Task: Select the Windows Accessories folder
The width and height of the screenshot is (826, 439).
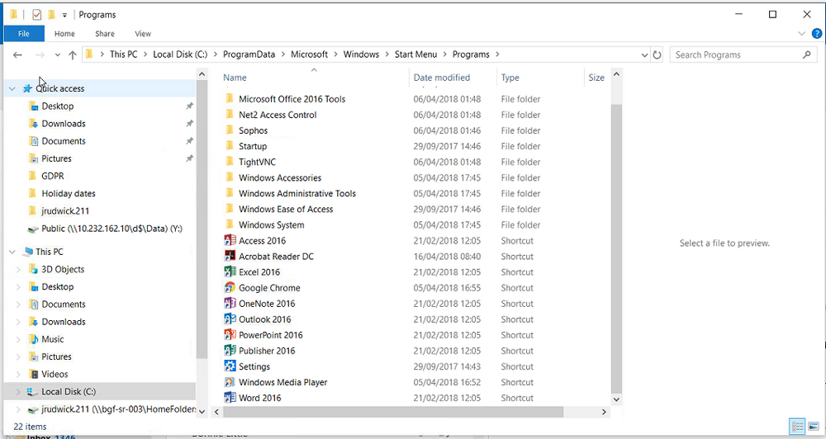Action: coord(280,177)
